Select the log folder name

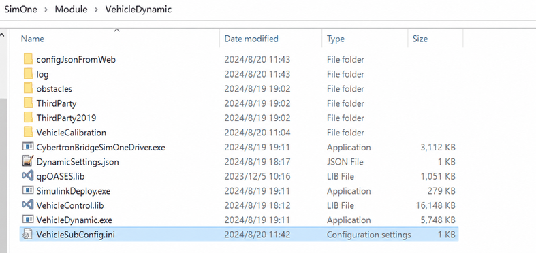[42, 74]
